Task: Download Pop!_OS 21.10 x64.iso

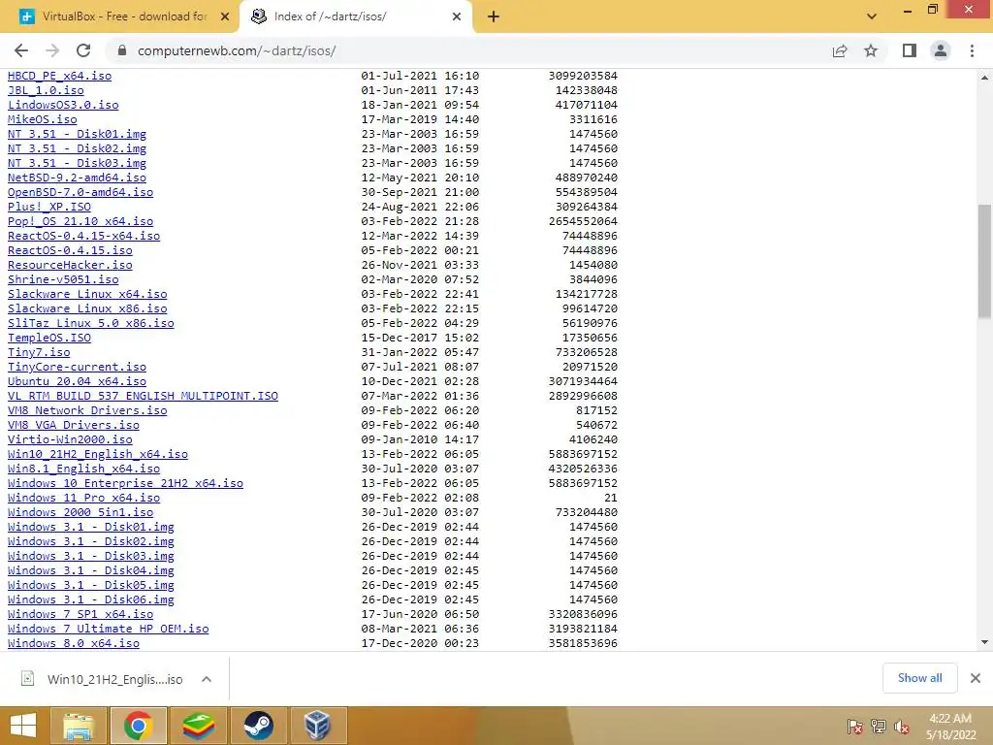Action: 80,221
